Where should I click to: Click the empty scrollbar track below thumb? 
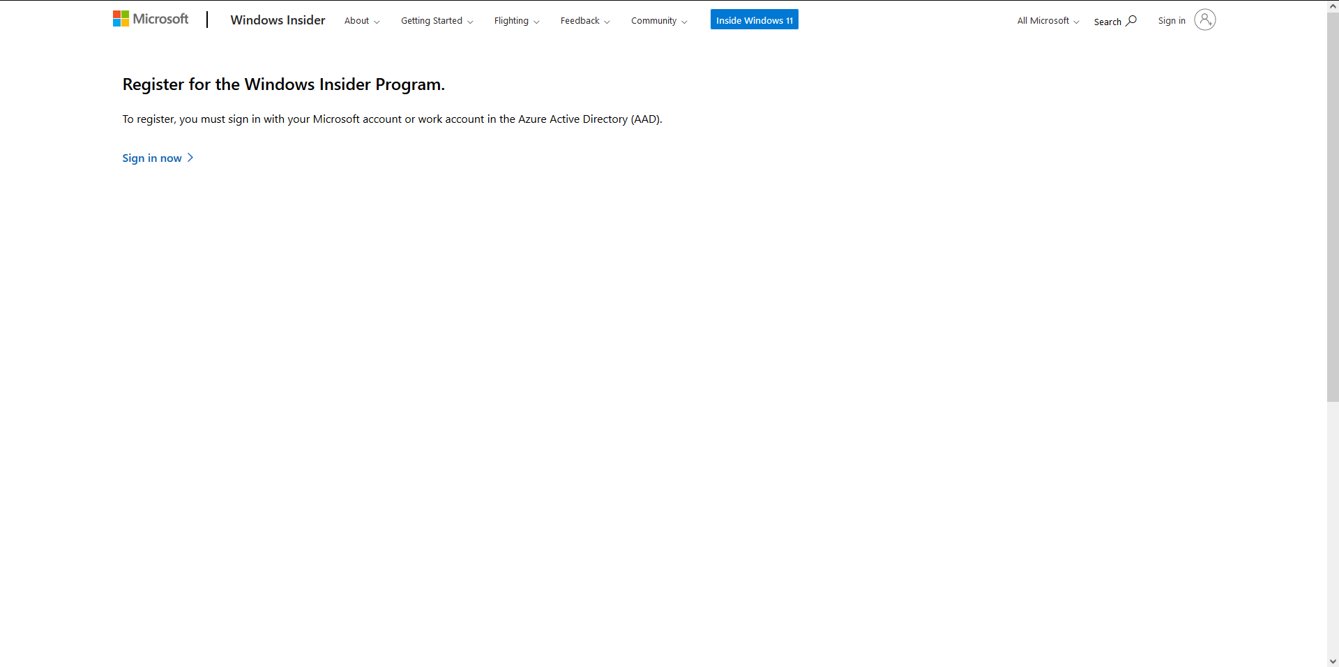click(x=1333, y=530)
